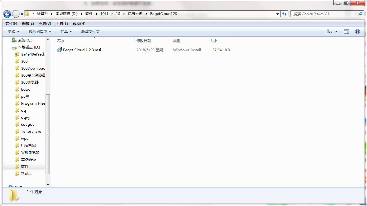367x206 pixels.
Task: Click the Forward navigation arrow button
Action: pyautogui.click(x=15, y=14)
